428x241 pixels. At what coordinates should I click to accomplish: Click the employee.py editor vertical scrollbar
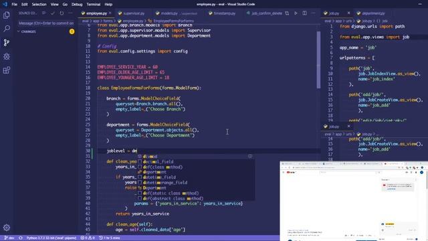click(x=318, y=60)
